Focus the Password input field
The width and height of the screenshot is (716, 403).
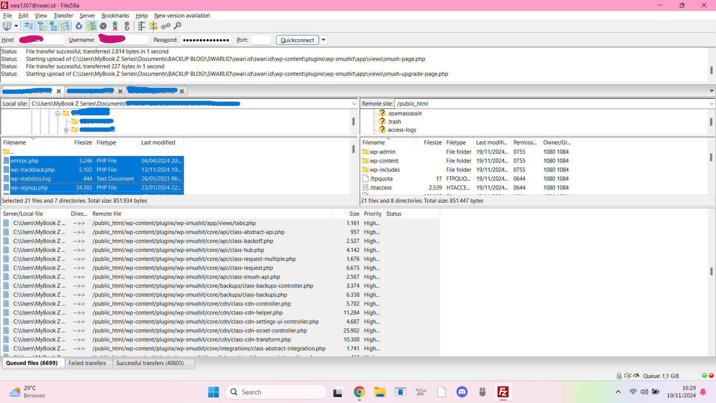point(206,40)
